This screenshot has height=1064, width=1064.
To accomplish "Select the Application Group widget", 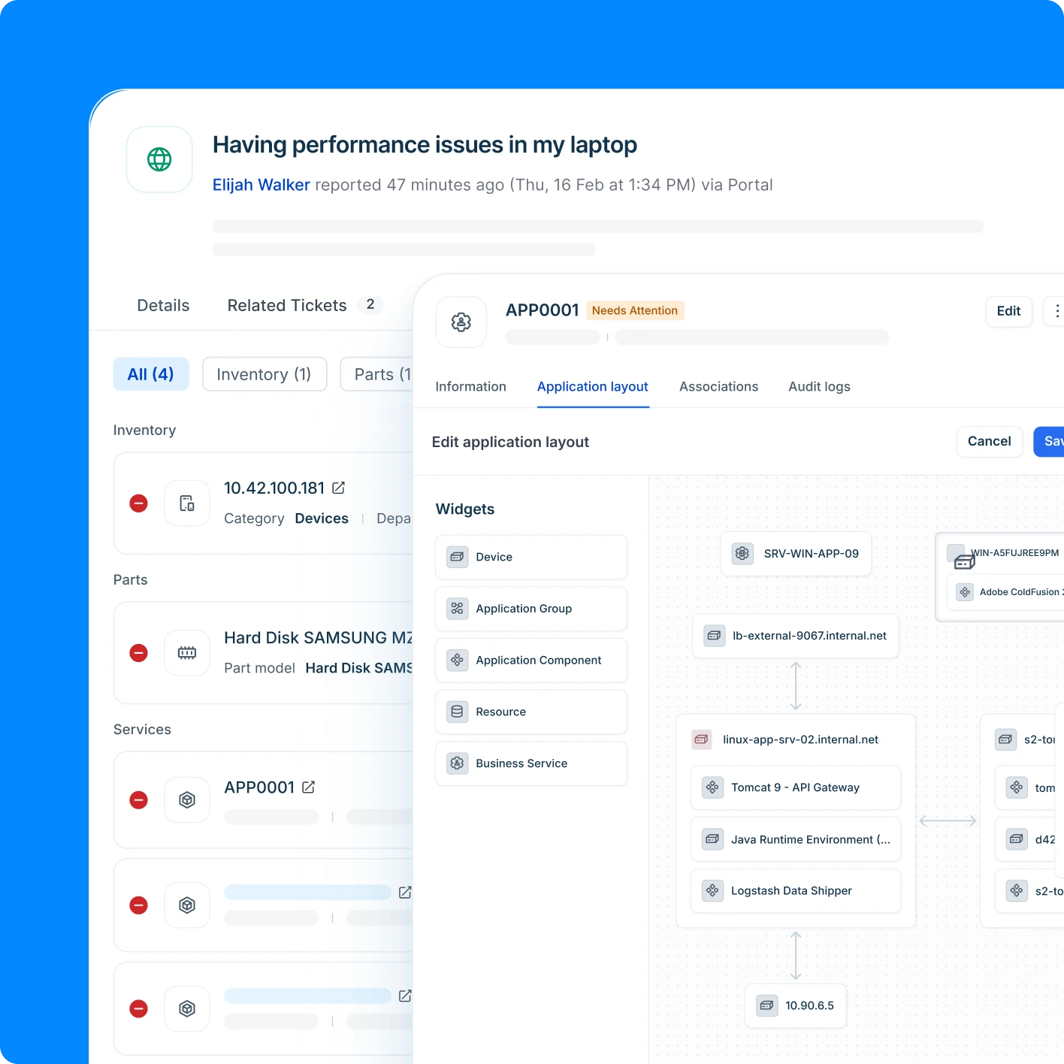I will pyautogui.click(x=531, y=609).
